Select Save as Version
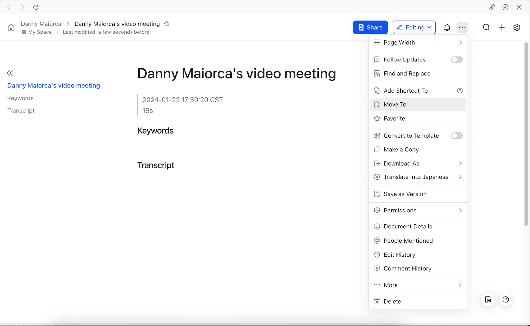 pyautogui.click(x=418, y=194)
